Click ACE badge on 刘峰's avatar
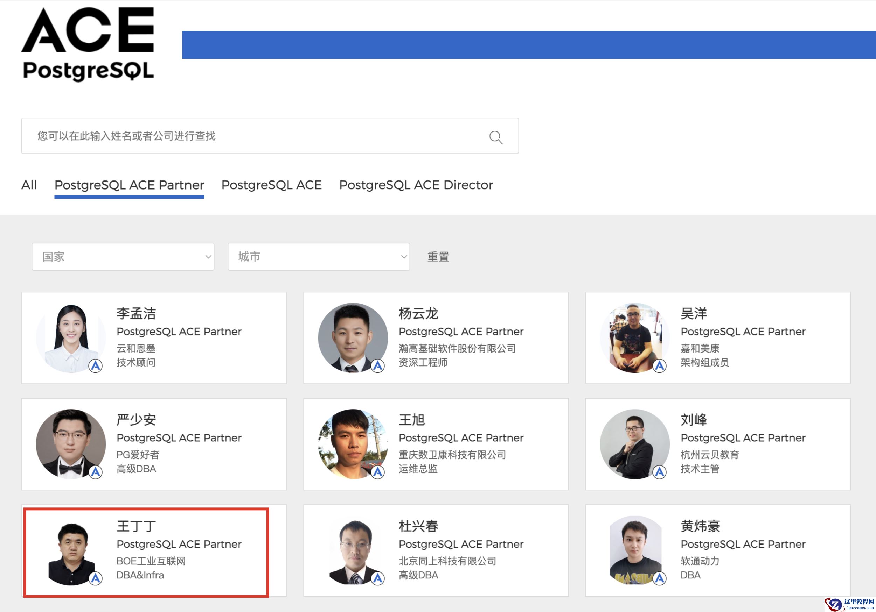This screenshot has height=612, width=876. tap(659, 472)
